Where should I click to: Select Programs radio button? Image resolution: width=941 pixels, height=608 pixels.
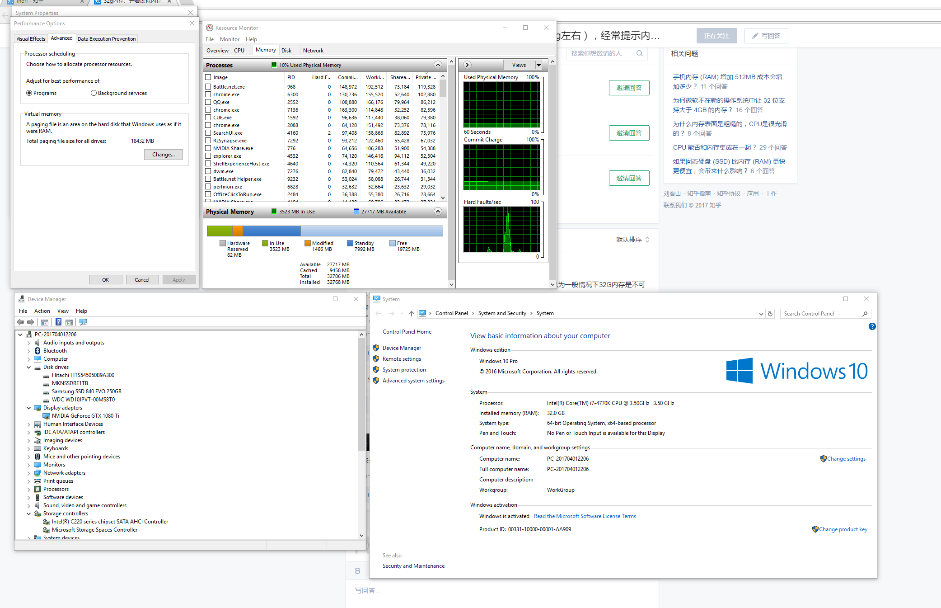click(29, 93)
